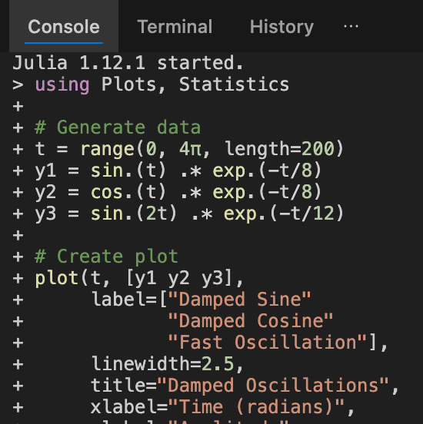Click the 'using Plots, Statistics' line
The width and height of the screenshot is (423, 424).
coord(162,84)
